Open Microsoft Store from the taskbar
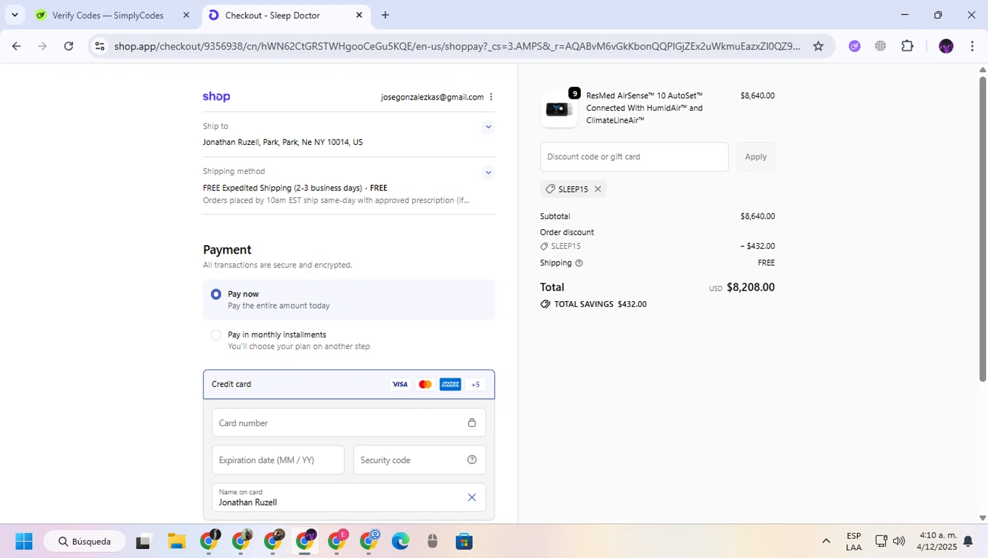The width and height of the screenshot is (988, 558). 464,542
